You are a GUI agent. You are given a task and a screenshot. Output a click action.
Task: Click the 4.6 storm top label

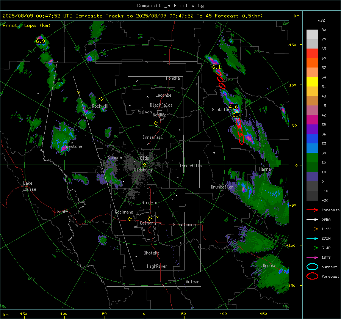(x=233, y=107)
